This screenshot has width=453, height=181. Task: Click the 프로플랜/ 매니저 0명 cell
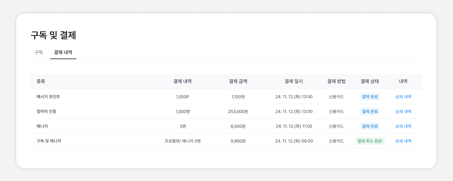(182, 141)
